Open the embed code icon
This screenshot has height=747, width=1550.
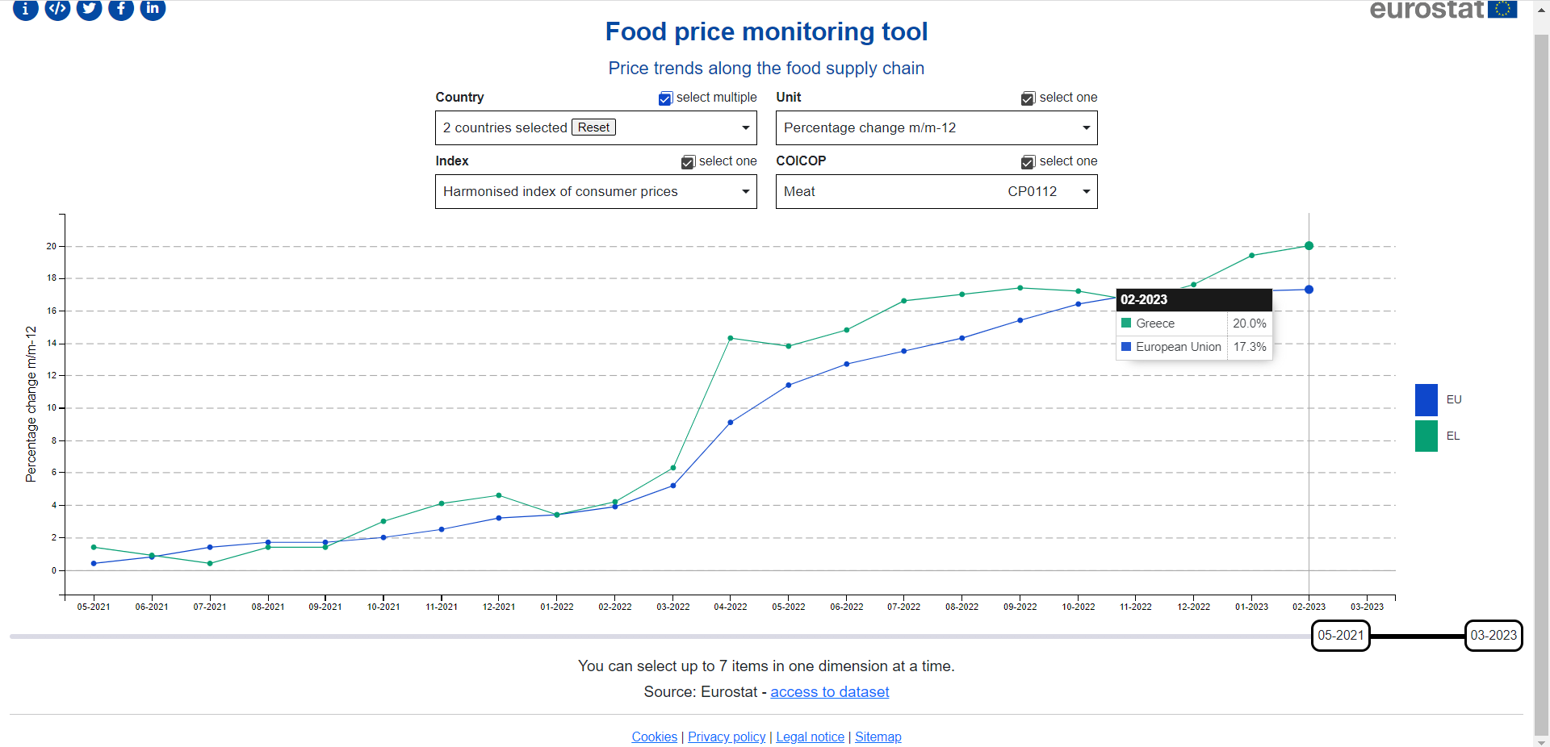pyautogui.click(x=57, y=8)
